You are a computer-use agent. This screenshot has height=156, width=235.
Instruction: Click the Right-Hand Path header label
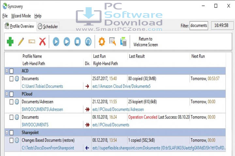105,64
